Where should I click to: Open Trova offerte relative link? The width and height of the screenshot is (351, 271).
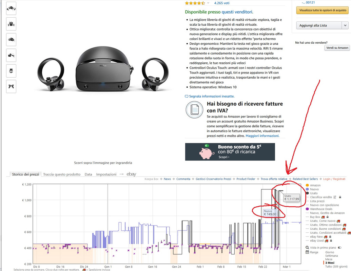pyautogui.click(x=274, y=179)
